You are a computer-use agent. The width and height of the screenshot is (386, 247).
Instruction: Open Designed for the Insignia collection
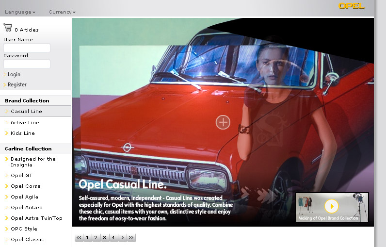pos(33,162)
